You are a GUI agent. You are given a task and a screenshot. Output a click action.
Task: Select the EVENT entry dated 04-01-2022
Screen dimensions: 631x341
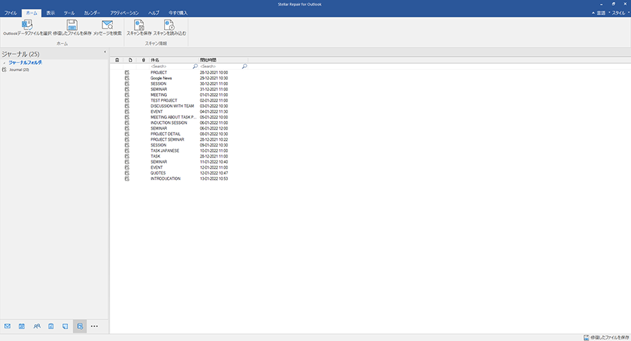pyautogui.click(x=156, y=112)
